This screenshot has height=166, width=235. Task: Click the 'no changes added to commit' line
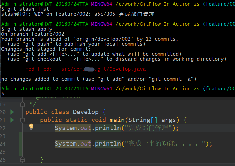coord(98,79)
